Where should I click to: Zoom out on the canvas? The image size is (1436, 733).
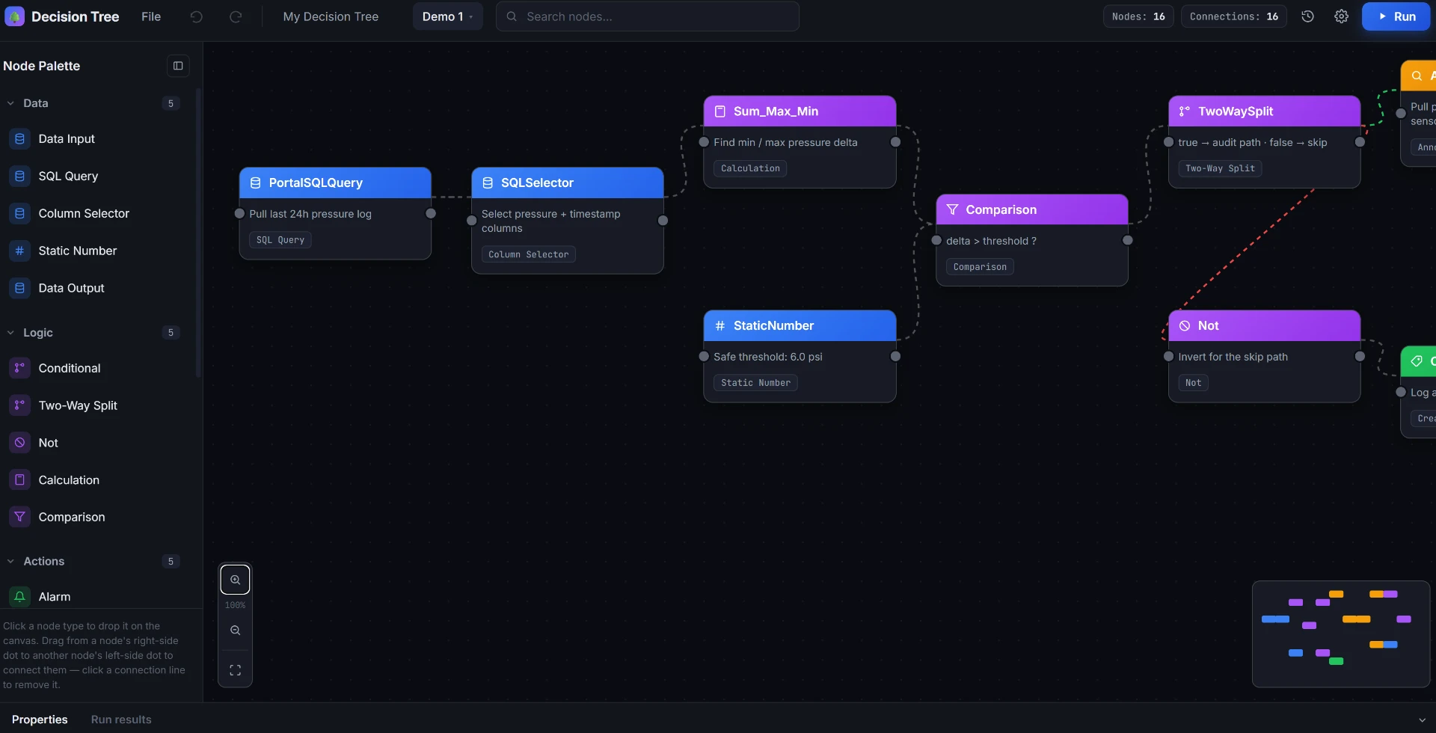[235, 631]
